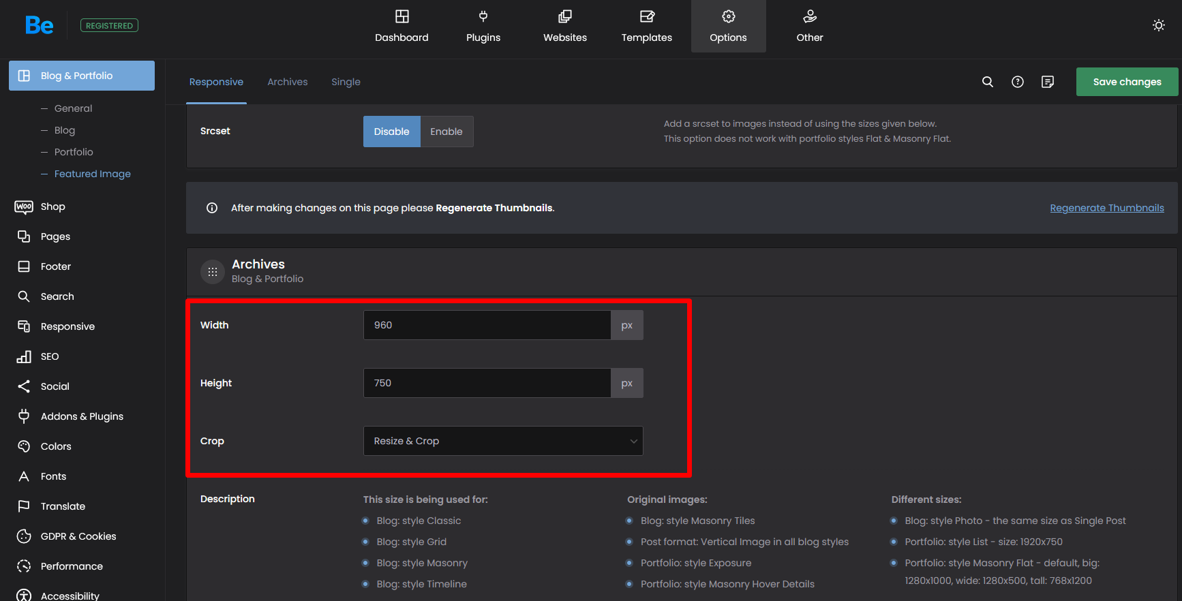The image size is (1182, 601).
Task: Click 'Portfolio: style List - size: 1920x750' text
Action: pyautogui.click(x=984, y=542)
